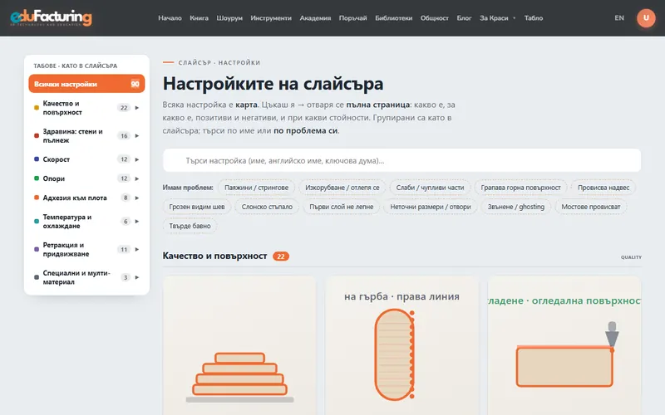Filter by Звънене / ghosting chip

point(515,207)
